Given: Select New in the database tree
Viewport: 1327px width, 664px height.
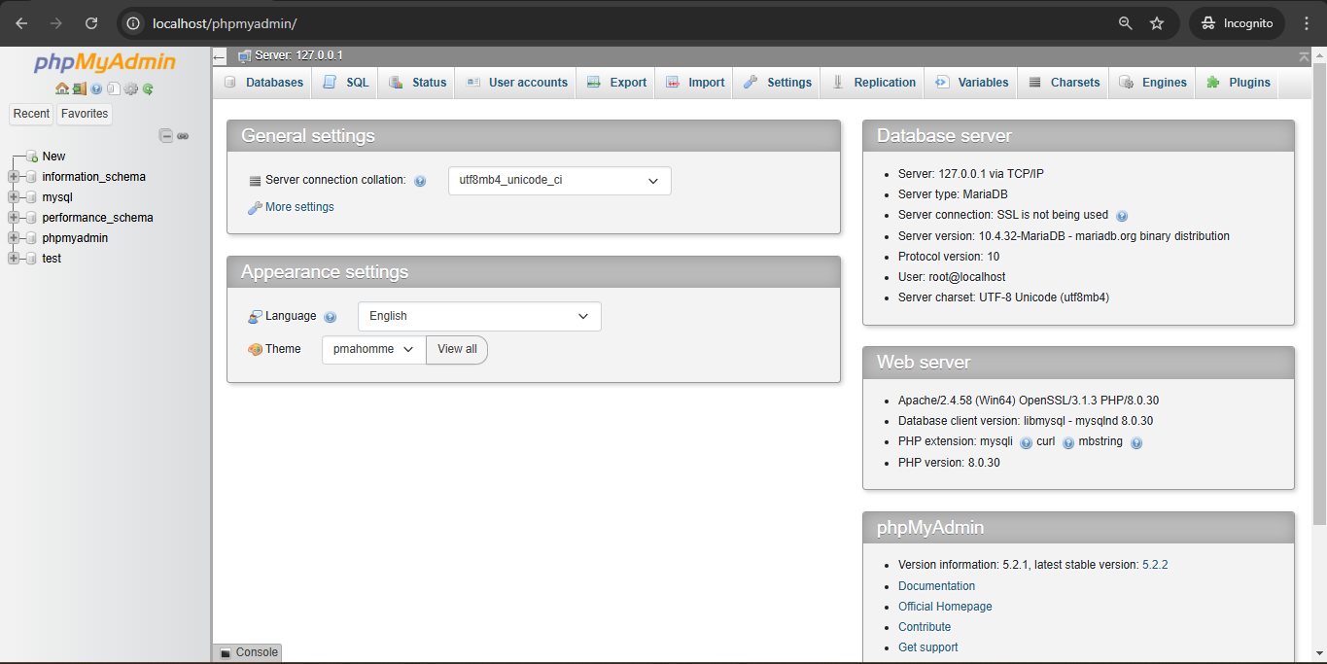Looking at the screenshot, I should (x=53, y=157).
